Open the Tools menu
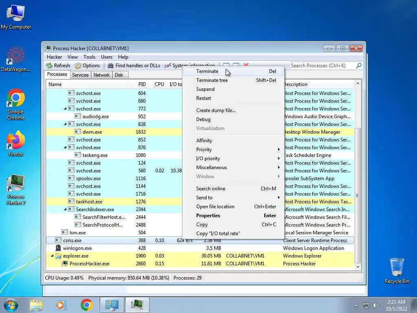This screenshot has height=313, width=417. [x=89, y=57]
